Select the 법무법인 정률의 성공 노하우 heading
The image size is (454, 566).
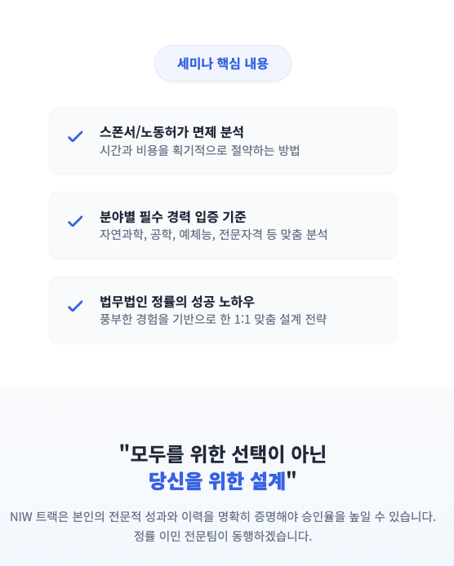point(177,302)
